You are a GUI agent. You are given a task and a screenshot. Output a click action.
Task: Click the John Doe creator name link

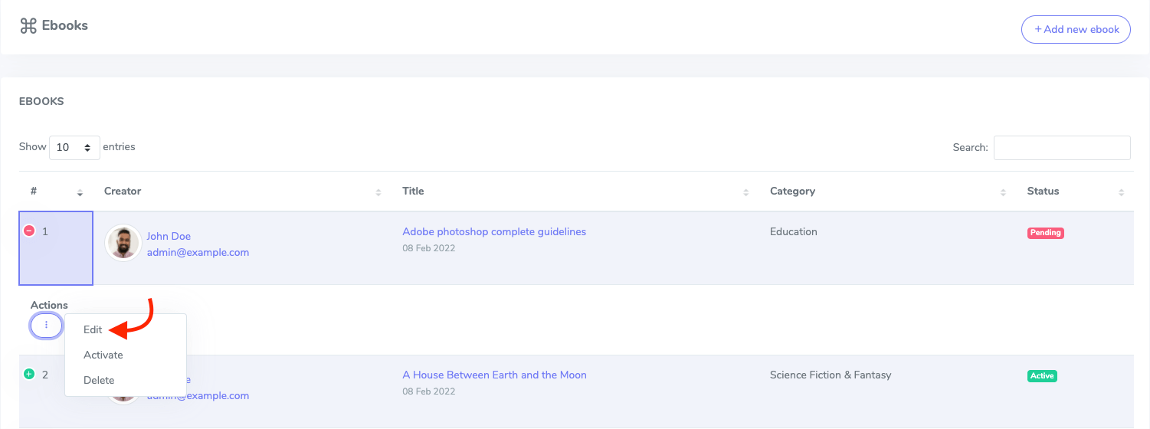click(x=169, y=236)
